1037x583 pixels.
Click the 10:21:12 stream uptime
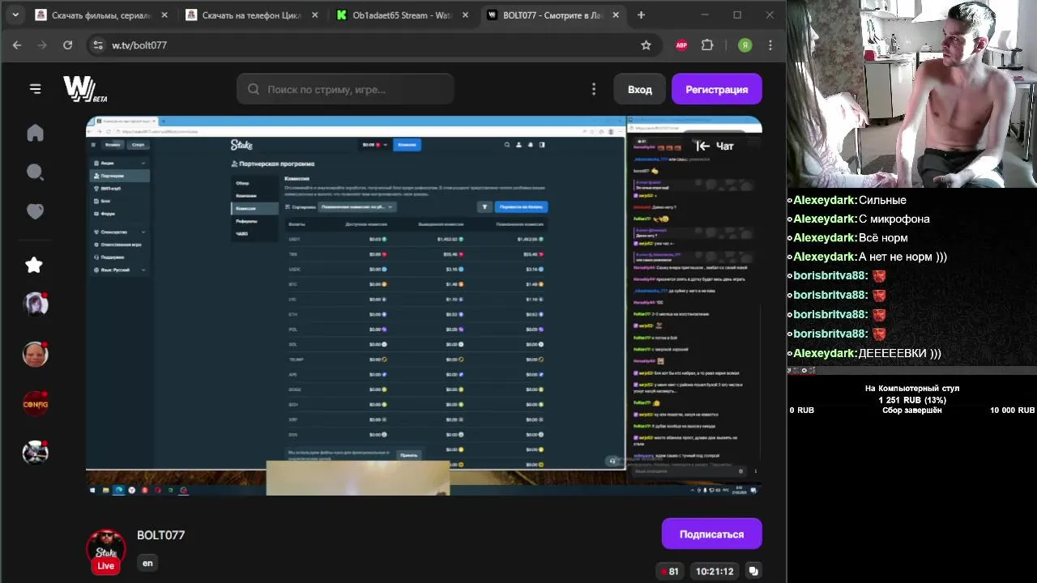pyautogui.click(x=715, y=572)
